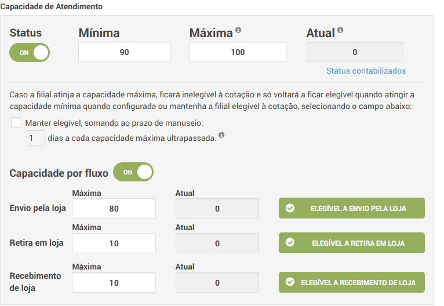Viewport: 444px width, 306px height.
Task: Focus the Mínima capacity field
Action: [x=124, y=52]
